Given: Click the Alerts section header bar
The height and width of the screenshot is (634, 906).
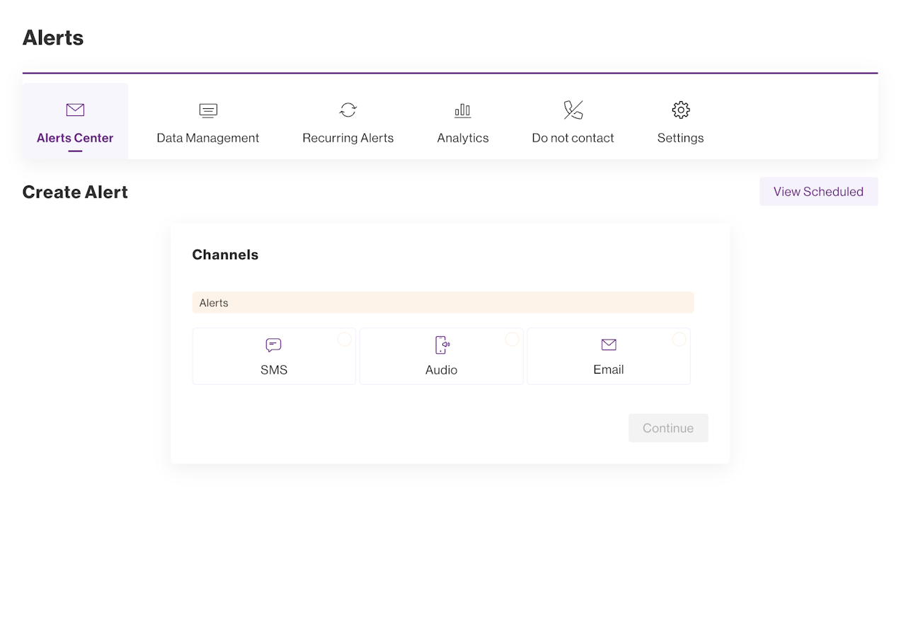Looking at the screenshot, I should click(443, 303).
